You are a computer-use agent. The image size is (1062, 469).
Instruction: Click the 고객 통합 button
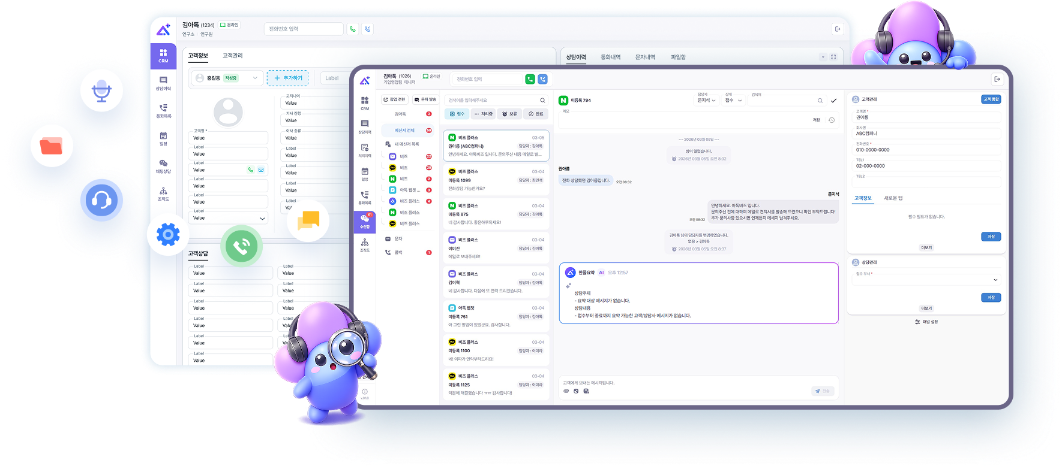[991, 99]
